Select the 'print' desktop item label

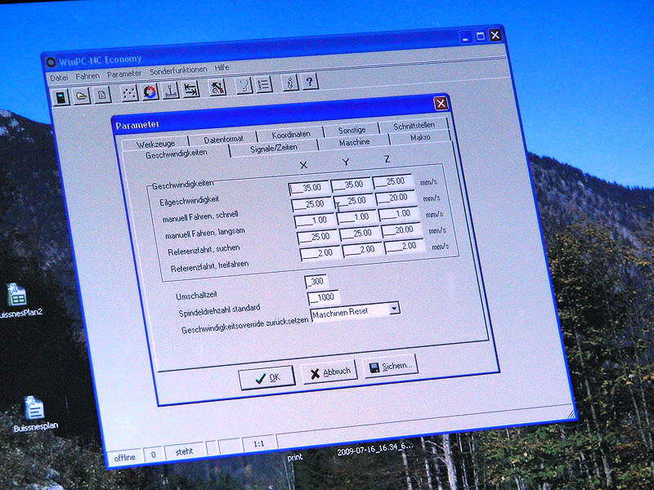click(295, 457)
